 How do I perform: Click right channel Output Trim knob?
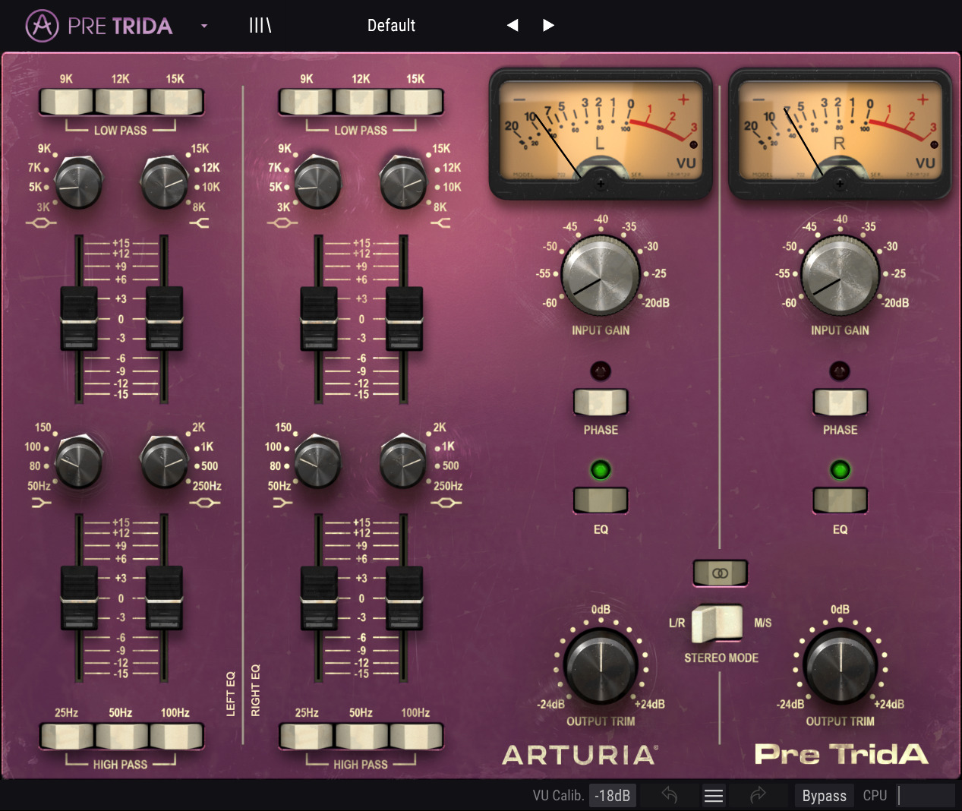[x=840, y=666]
